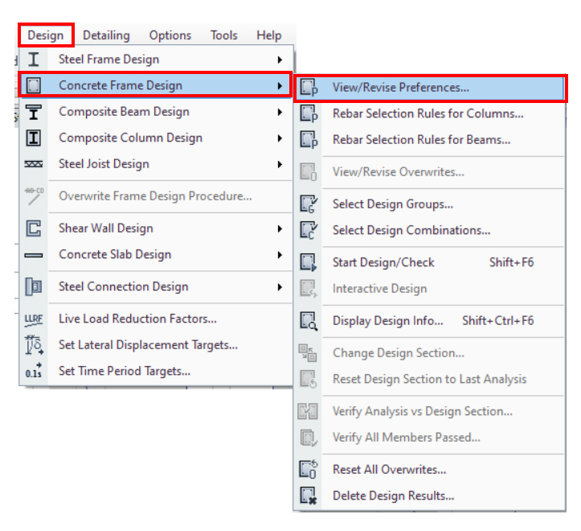Click the Steel Frame Design I-beam icon
Image resolution: width=581 pixels, height=531 pixels.
34,60
